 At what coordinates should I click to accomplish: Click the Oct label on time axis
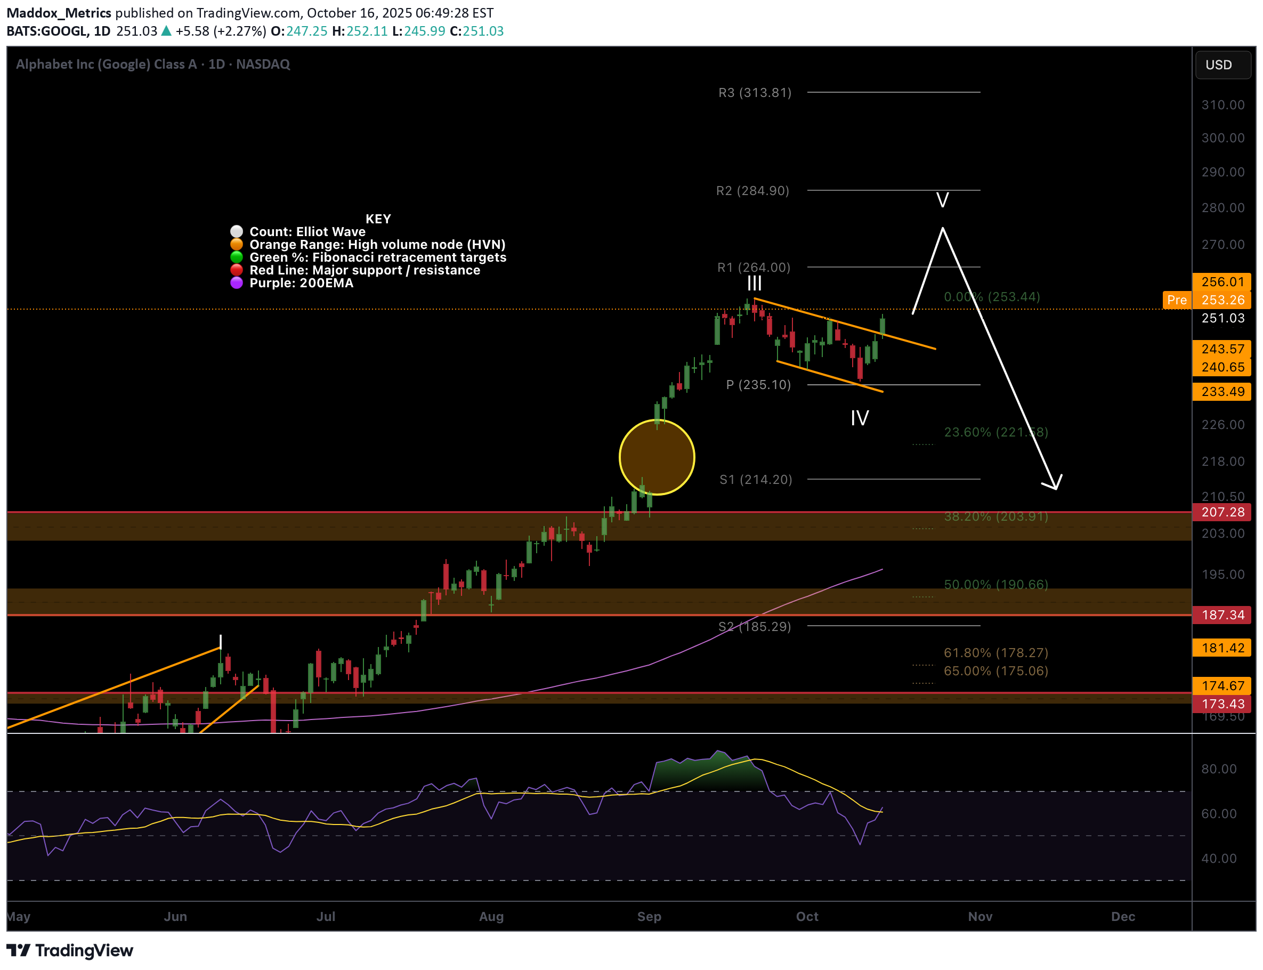[x=806, y=916]
